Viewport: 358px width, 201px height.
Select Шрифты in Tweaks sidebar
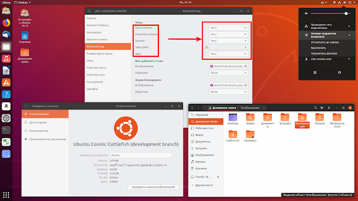pyautogui.click(x=108, y=89)
